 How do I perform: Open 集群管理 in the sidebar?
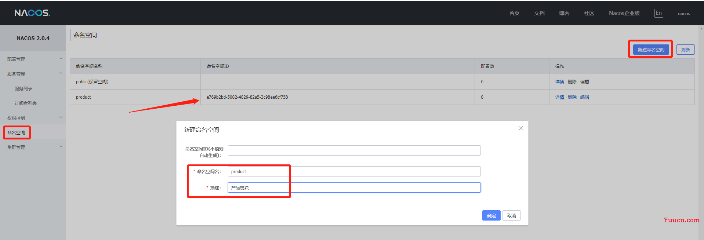[16, 147]
